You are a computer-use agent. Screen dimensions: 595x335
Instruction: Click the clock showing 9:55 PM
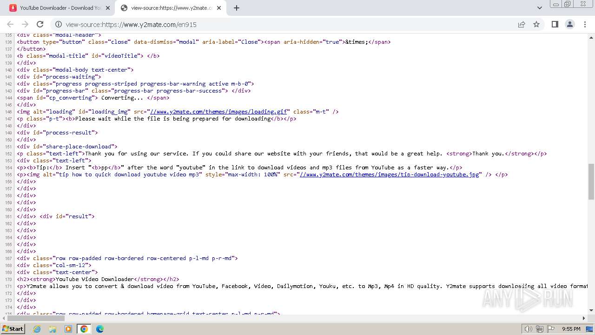pyautogui.click(x=571, y=329)
